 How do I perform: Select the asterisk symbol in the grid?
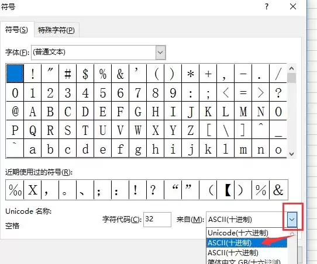(190, 74)
